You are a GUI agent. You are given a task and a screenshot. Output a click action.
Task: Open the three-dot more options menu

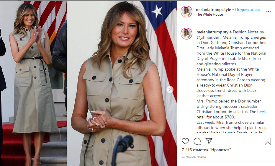click(268, 12)
